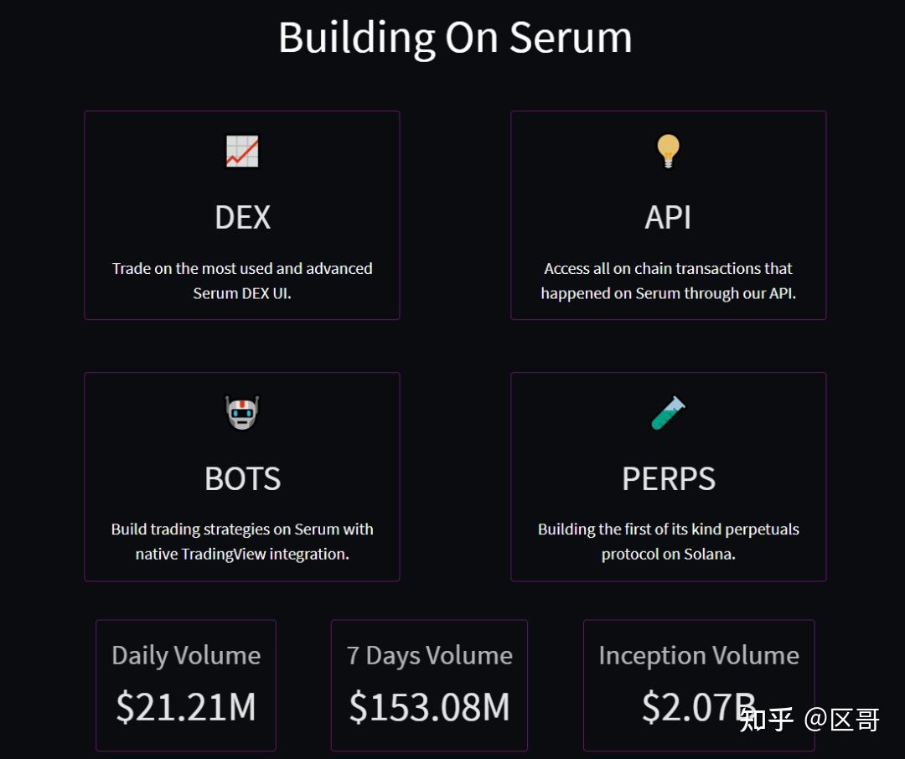Click the 'Access all on chain transactions' text

point(669,281)
